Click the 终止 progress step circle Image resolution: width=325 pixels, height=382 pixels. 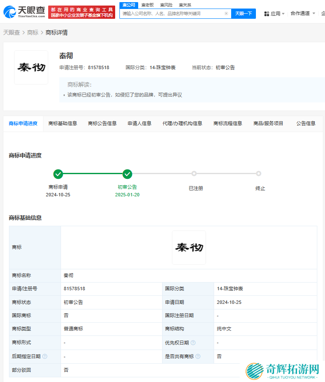[x=258, y=174]
